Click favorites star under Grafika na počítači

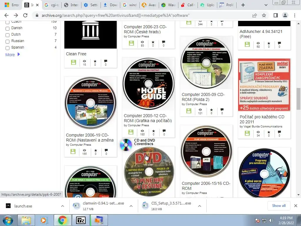tap(153, 131)
